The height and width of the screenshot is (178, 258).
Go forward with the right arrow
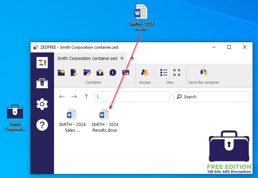coord(74,97)
